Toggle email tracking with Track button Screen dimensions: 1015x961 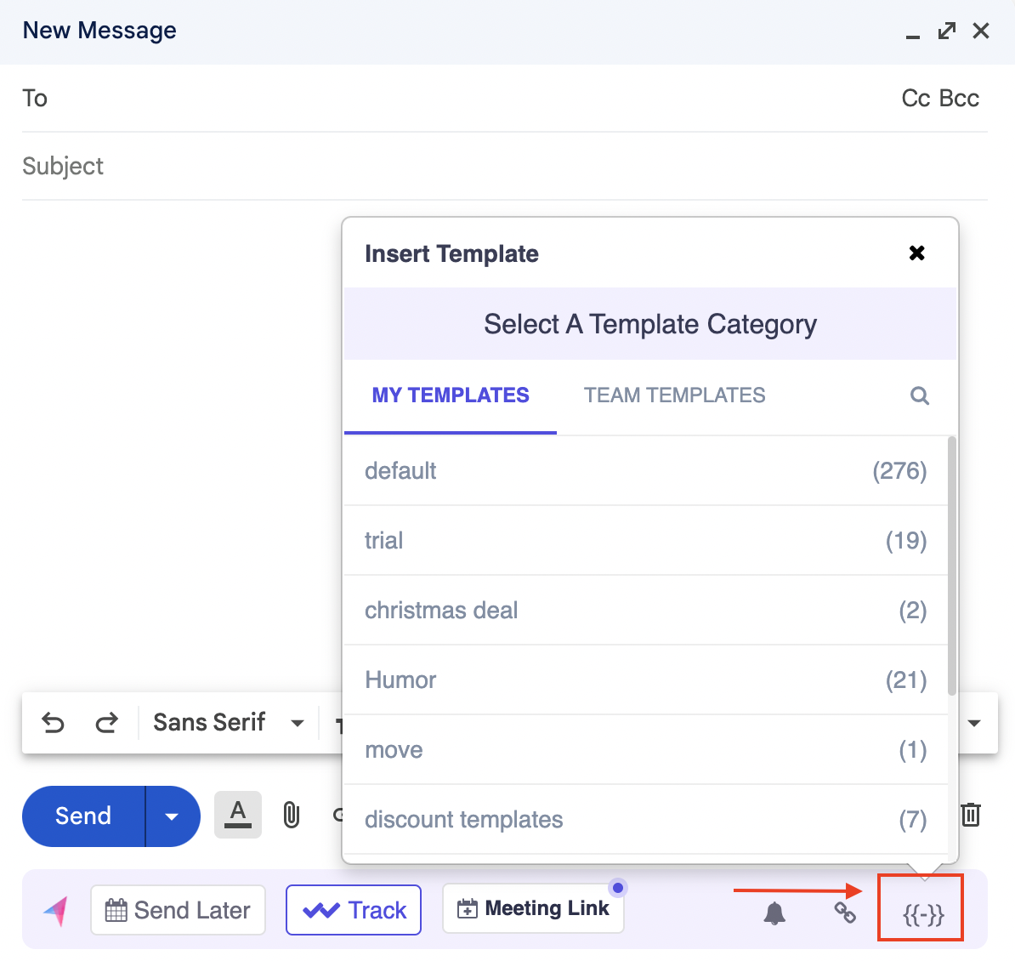click(x=354, y=910)
